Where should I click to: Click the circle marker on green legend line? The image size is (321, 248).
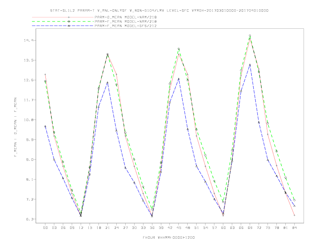tap(69, 21)
